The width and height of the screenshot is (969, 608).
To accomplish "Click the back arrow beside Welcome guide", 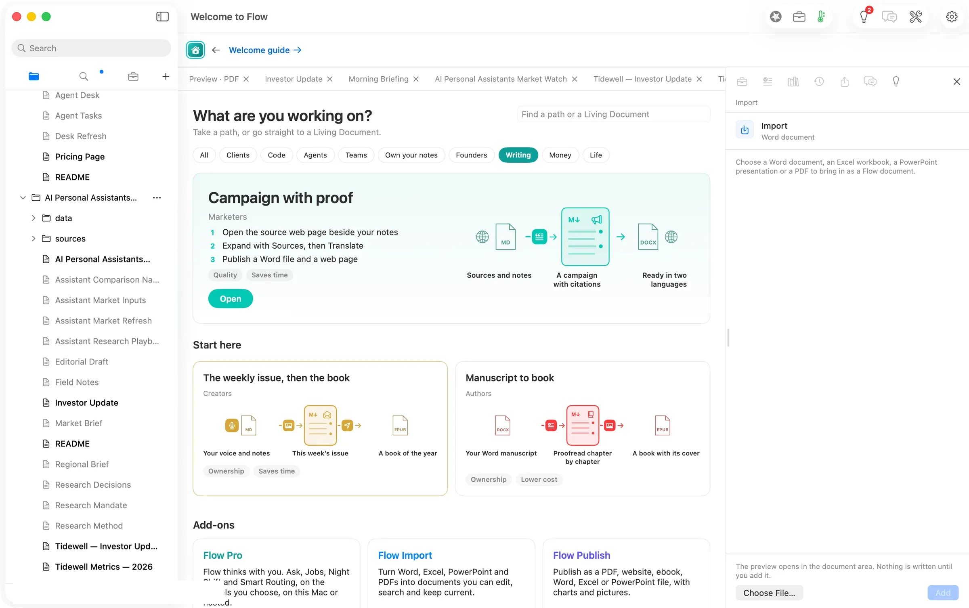I will [216, 50].
